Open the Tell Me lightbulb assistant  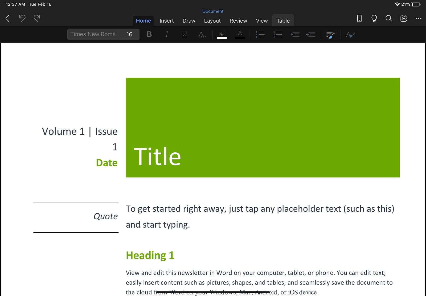[374, 19]
